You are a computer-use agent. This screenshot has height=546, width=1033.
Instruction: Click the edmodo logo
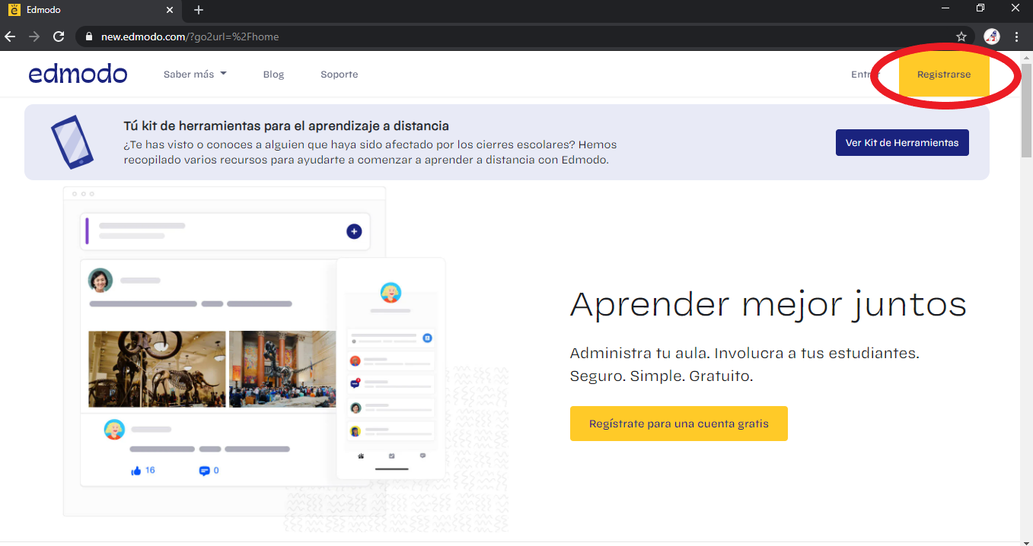tap(78, 74)
